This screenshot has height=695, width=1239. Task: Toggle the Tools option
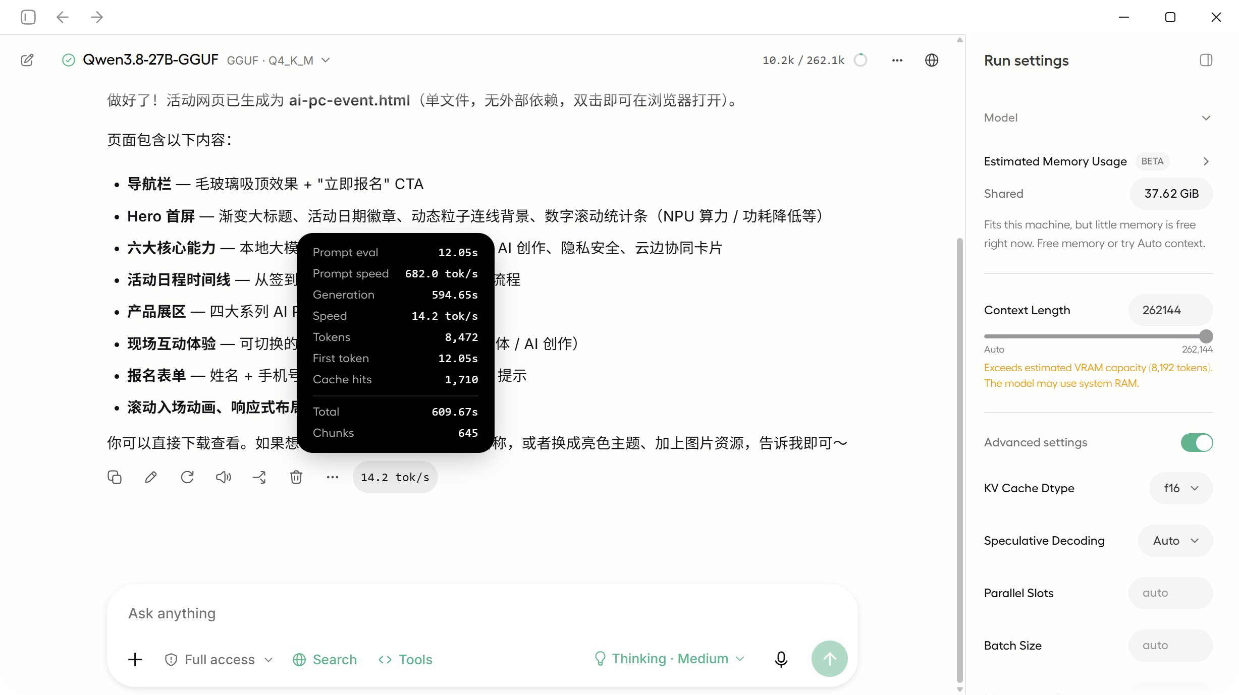click(x=405, y=660)
